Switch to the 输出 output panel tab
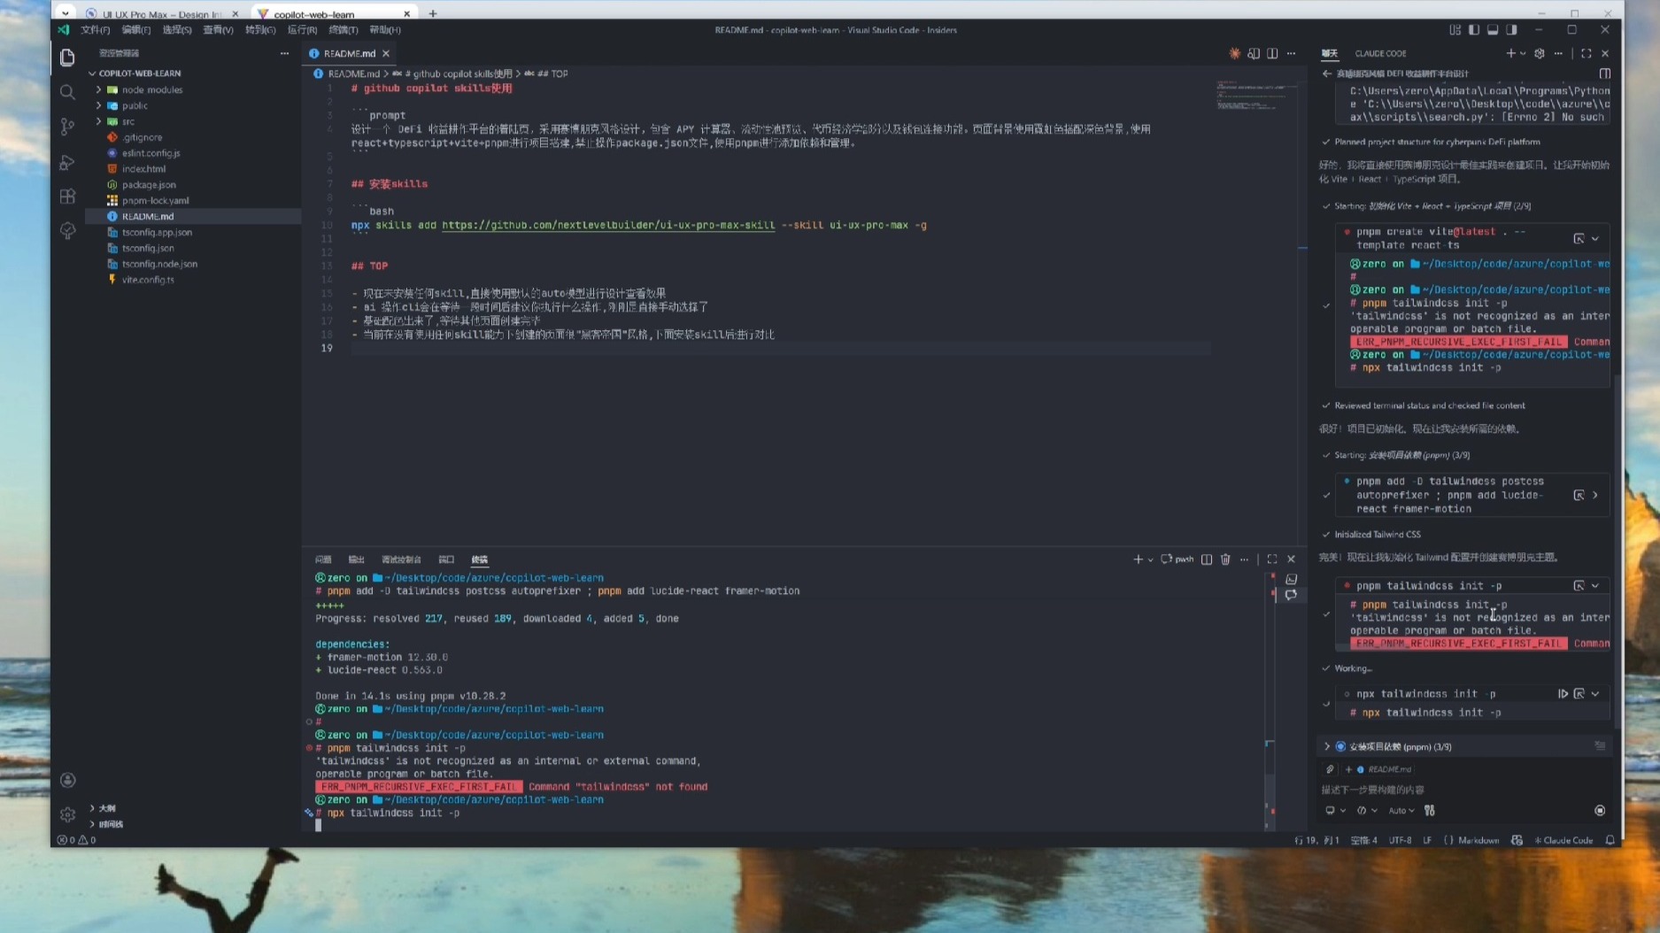This screenshot has width=1660, height=933. coord(356,559)
